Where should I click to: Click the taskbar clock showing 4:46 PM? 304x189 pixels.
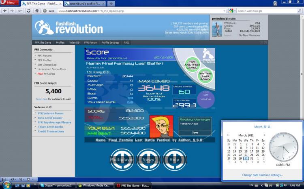pos(295,185)
